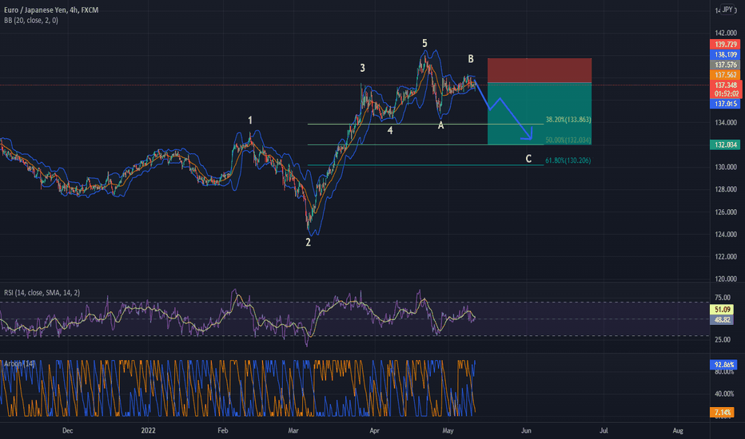This screenshot has height=439, width=745.
Task: Select the corrective wave label B
Action: click(x=471, y=59)
